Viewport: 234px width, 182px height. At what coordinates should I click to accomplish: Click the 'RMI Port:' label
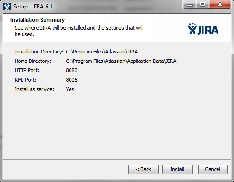click(25, 80)
